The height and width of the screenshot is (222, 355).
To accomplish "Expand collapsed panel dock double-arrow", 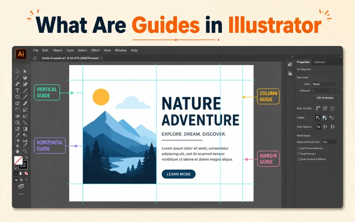I will click(292, 57).
